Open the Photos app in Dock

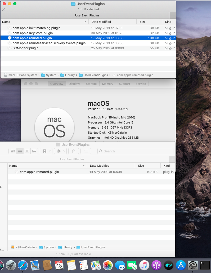coord(108,265)
